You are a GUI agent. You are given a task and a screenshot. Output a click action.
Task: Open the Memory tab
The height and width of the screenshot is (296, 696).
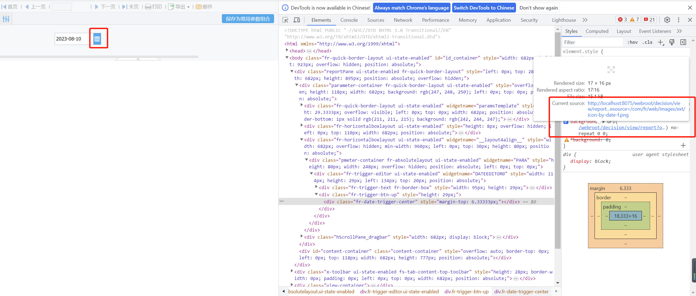point(468,20)
